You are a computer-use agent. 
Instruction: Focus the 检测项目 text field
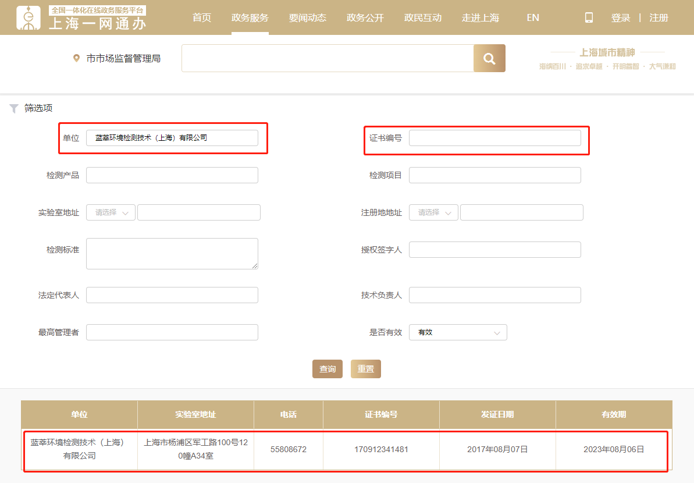495,175
